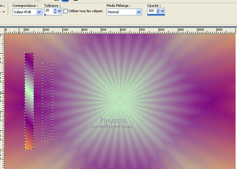Screen dimensions: 237x169
Task: Decrease Opacité with the down stepper arrow
Action: click(x=158, y=12)
